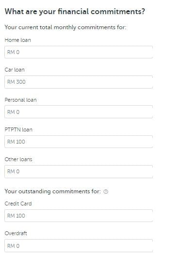The image size is (180, 260).
Task: Click the Other loans label text
Action: point(18,159)
